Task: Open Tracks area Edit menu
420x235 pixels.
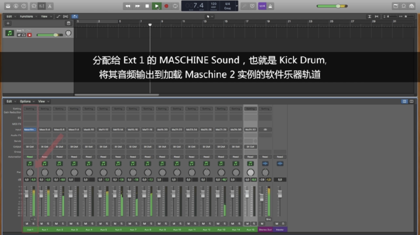Action: click(x=11, y=17)
